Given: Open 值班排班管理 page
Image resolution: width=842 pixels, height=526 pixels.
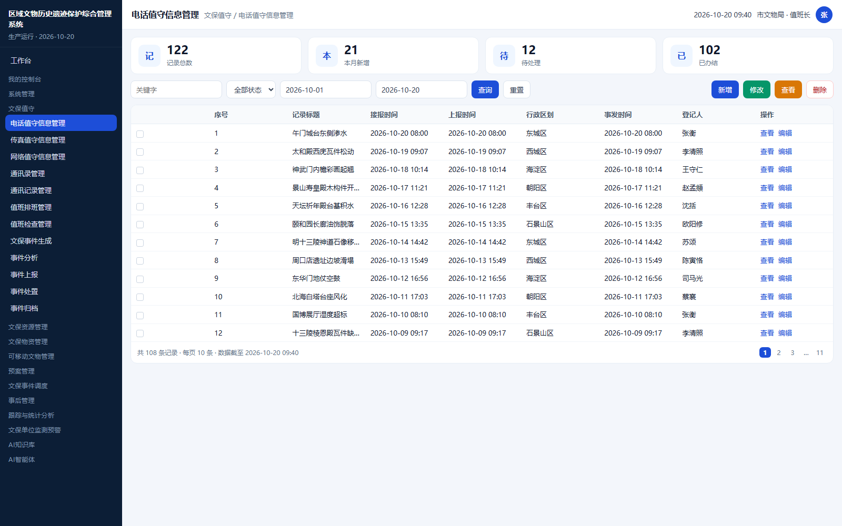Looking at the screenshot, I should click(x=61, y=207).
